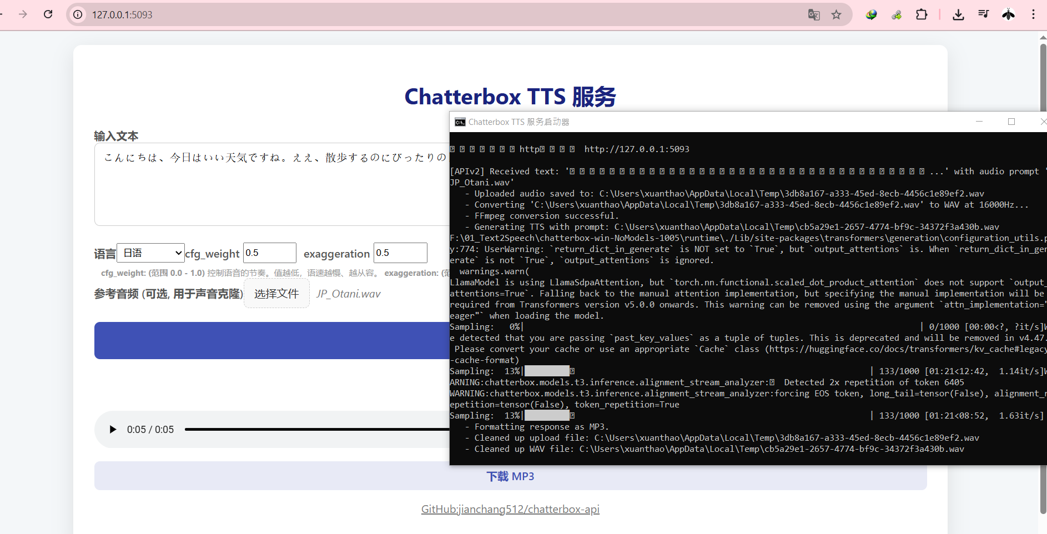
Task: Play the generated audio clip
Action: pyautogui.click(x=113, y=430)
